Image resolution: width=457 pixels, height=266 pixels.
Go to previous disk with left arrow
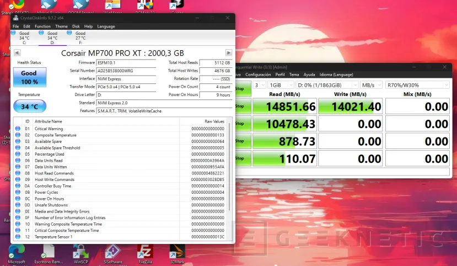click(x=17, y=52)
